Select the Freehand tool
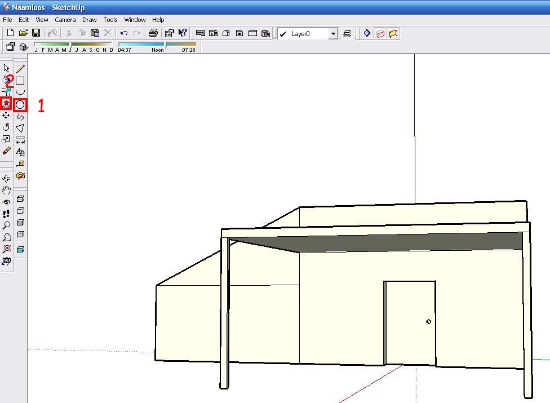 [x=20, y=117]
